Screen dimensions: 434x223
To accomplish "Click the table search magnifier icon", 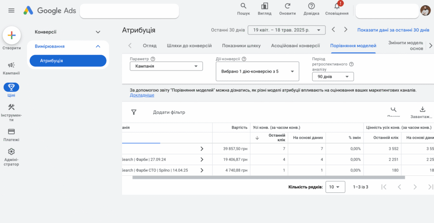I will pos(393,110).
